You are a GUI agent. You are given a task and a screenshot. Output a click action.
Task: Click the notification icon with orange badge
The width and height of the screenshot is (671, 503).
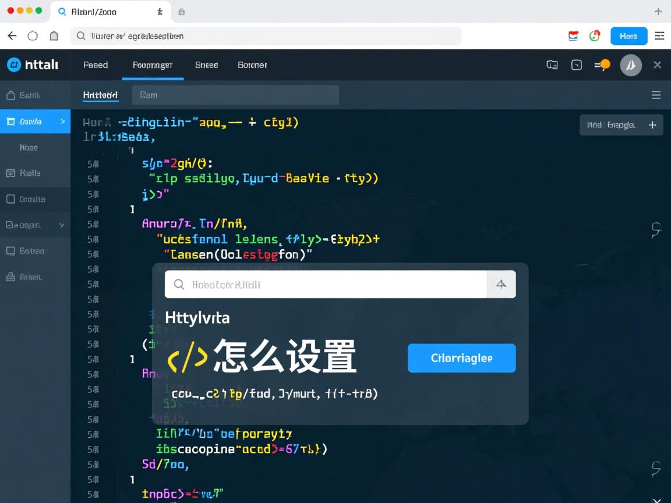click(x=602, y=65)
